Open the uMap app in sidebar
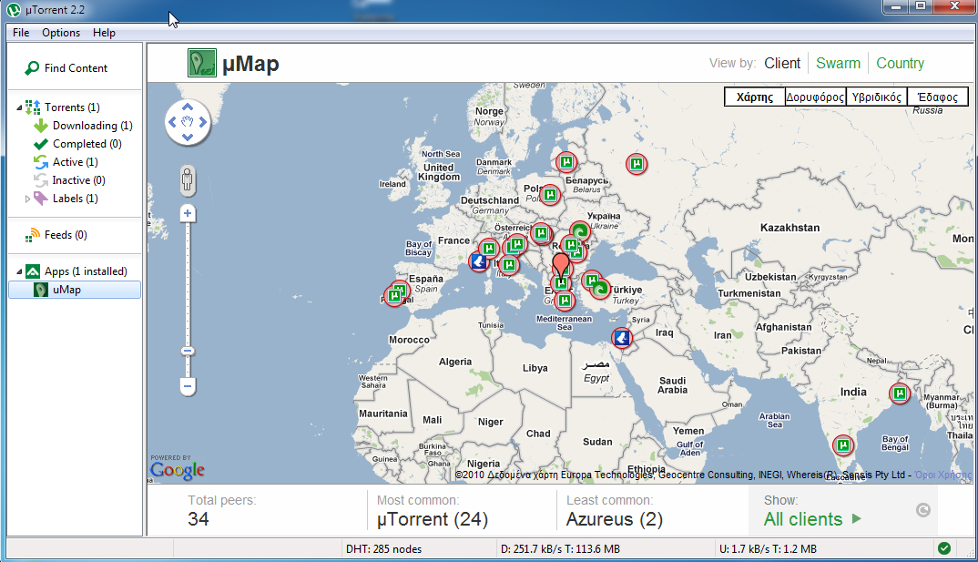The height and width of the screenshot is (562, 978). [75, 290]
